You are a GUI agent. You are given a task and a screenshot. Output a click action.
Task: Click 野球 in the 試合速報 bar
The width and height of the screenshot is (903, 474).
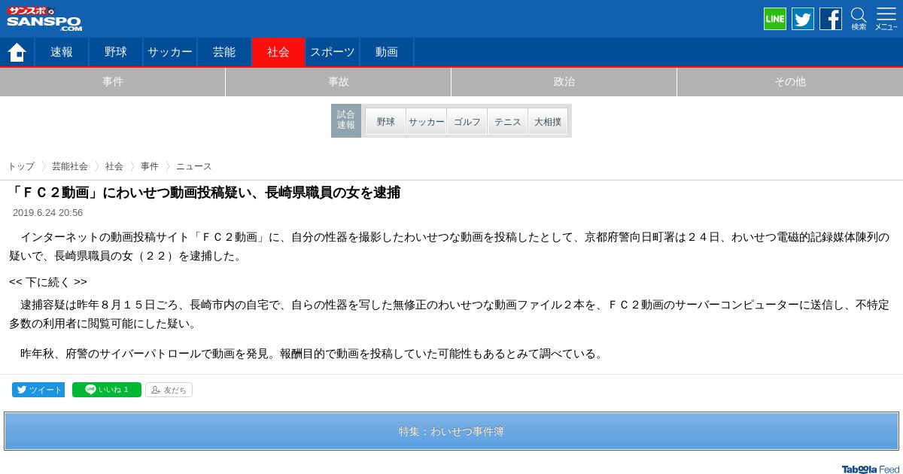386,121
